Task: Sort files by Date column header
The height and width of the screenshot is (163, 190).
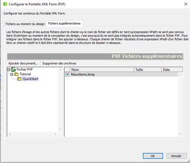Action: click(172, 70)
